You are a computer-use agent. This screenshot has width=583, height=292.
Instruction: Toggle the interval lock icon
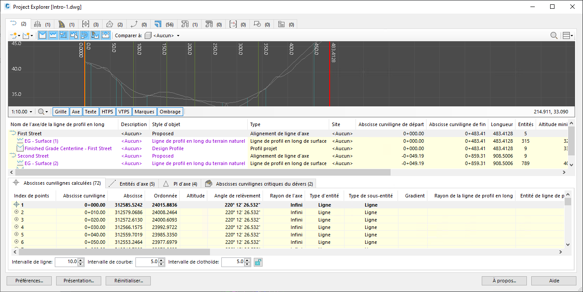258,262
